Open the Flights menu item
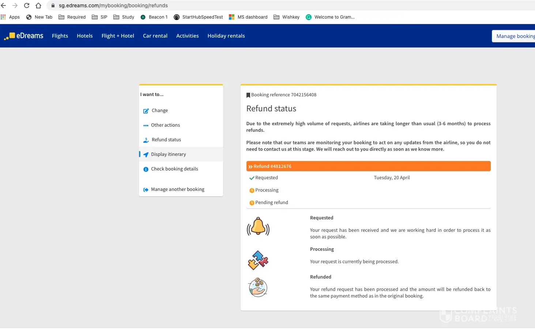Viewport: 535px width, 330px height. coord(60,36)
